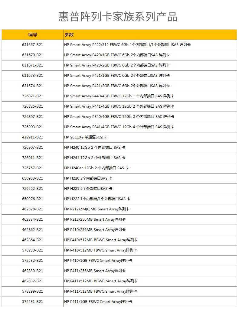Select HP H222 SAS 卡 description
Image resolution: width=239 pixels, height=315 pixels.
(x=97, y=199)
